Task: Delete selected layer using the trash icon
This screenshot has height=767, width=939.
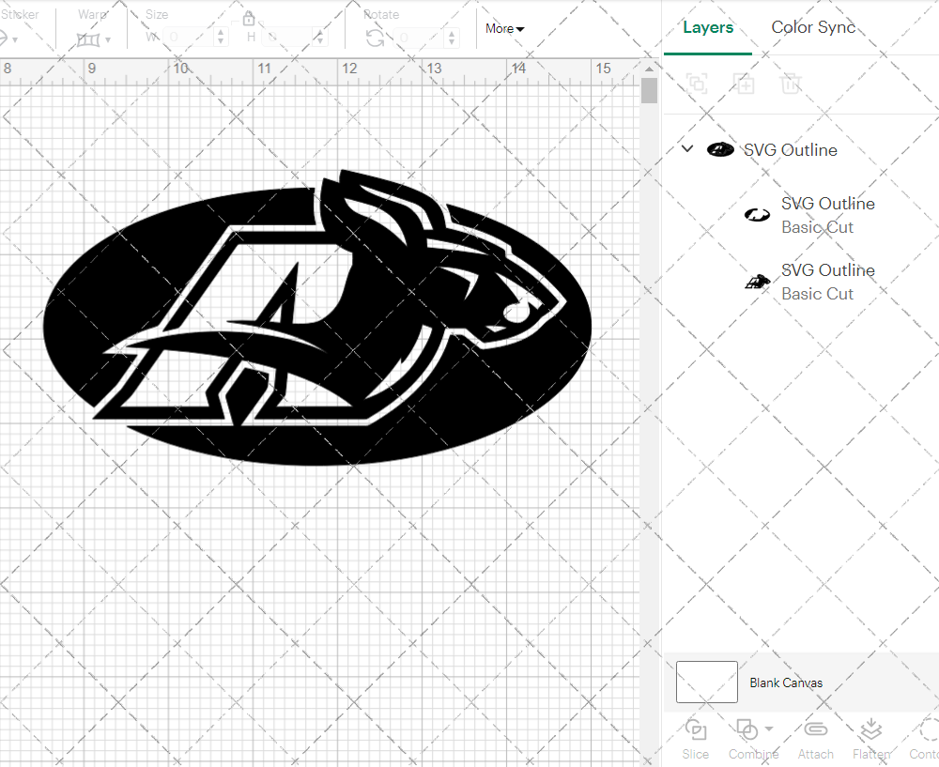Action: (791, 84)
